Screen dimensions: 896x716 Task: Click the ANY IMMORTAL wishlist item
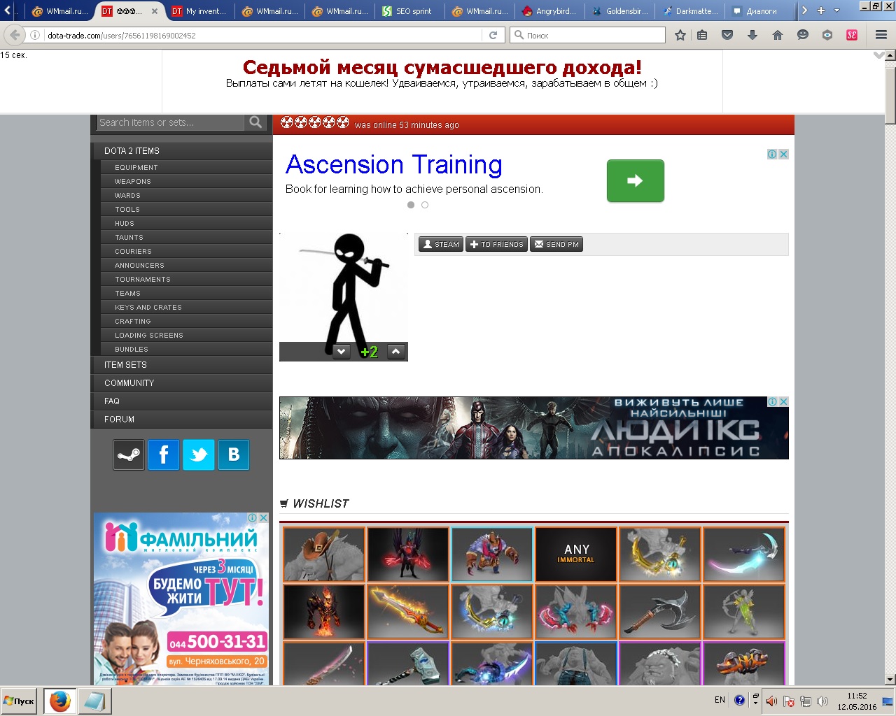576,554
